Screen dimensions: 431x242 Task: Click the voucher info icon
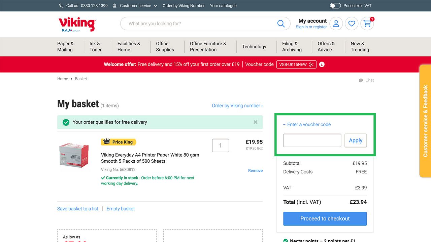coord(322,65)
